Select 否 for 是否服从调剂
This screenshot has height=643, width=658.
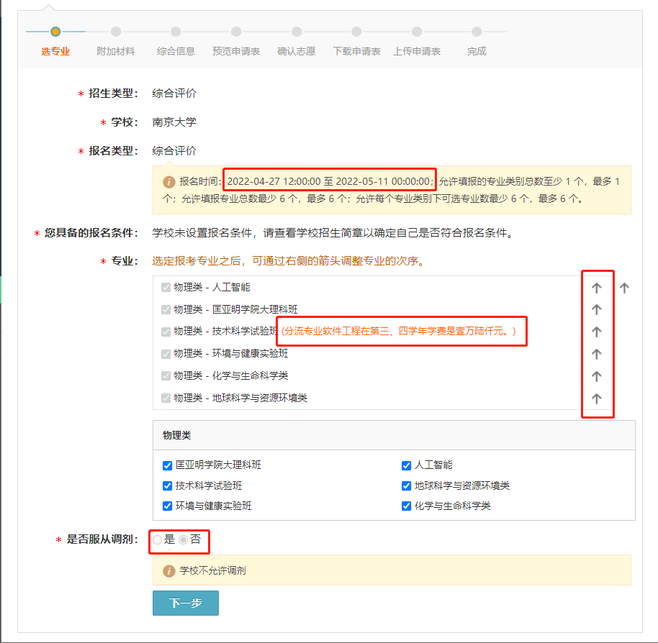[x=183, y=539]
